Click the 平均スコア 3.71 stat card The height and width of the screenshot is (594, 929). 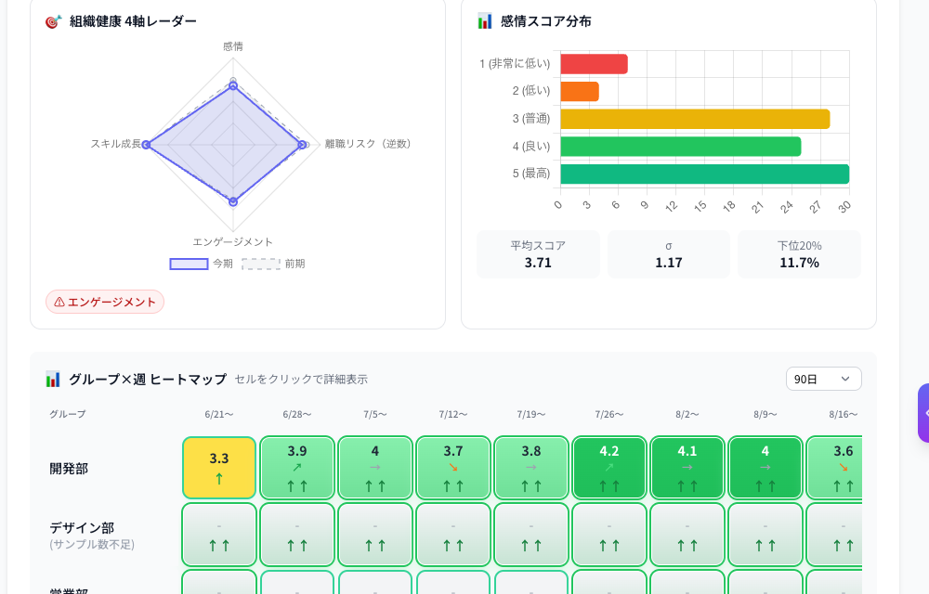tap(538, 254)
